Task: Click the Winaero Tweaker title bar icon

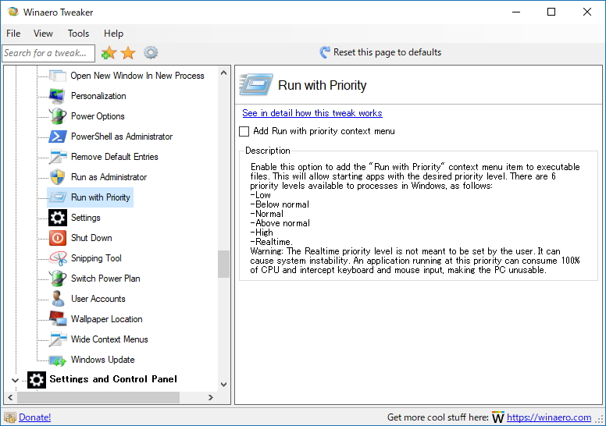Action: coord(13,12)
